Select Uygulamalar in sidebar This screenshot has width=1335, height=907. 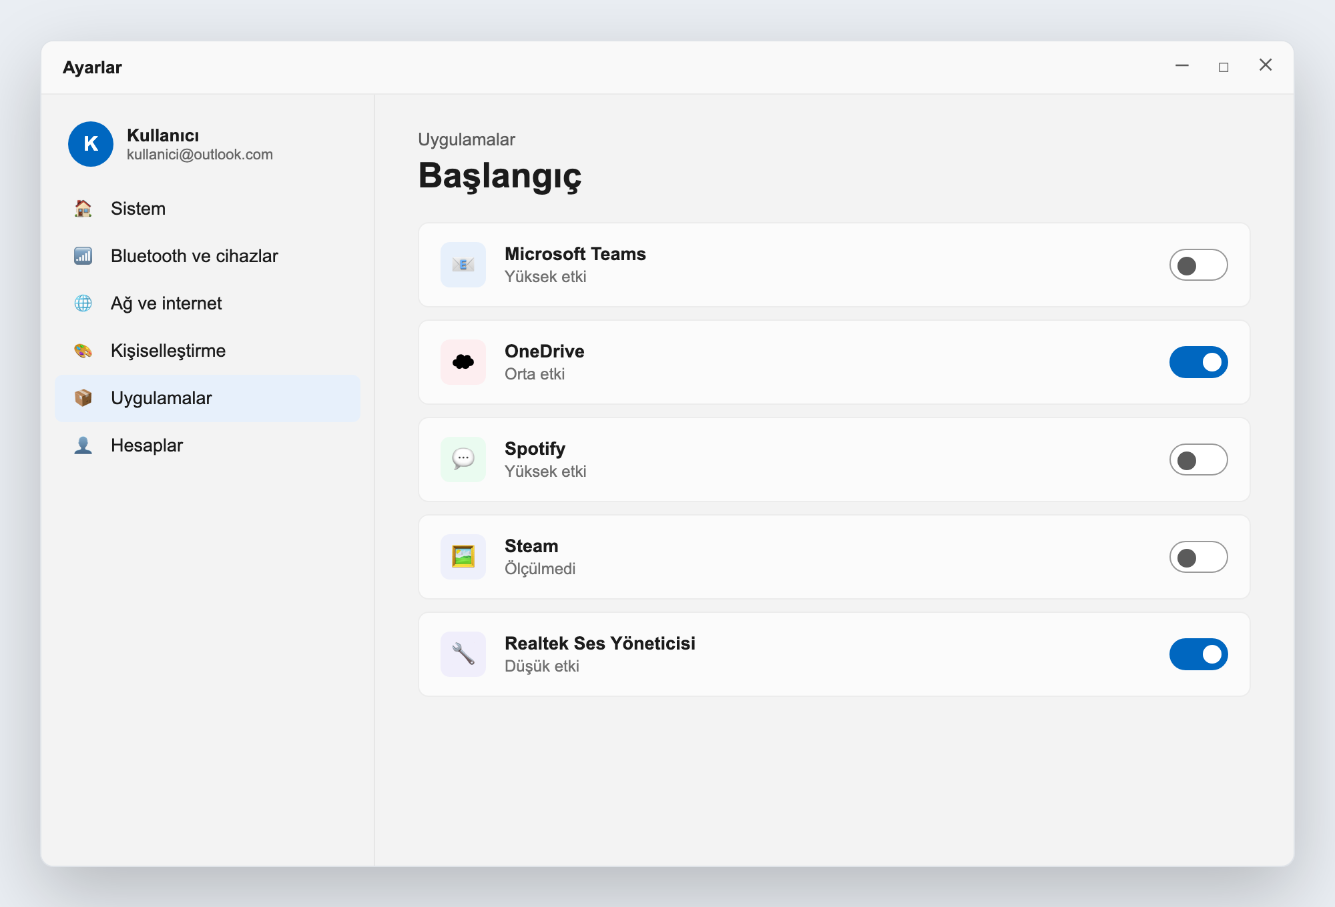[x=208, y=398]
